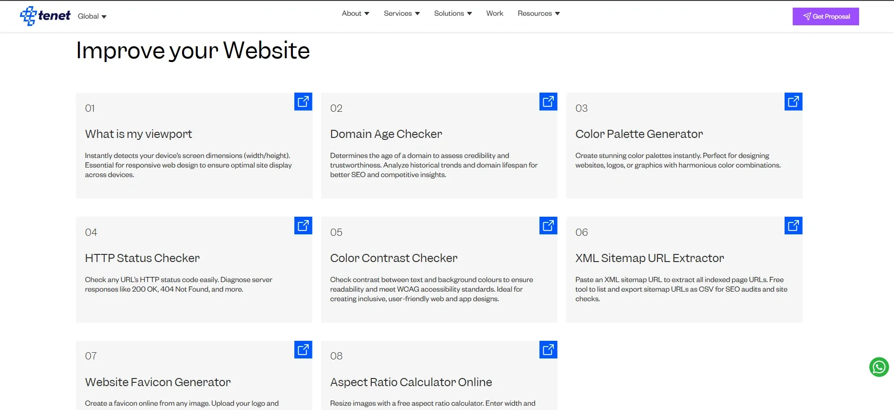Click external link icon on Domain Age Checker card
894x410 pixels.
(548, 102)
